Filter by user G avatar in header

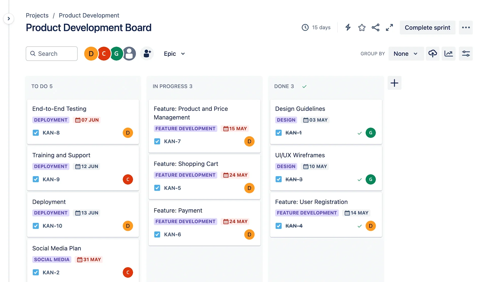click(117, 54)
